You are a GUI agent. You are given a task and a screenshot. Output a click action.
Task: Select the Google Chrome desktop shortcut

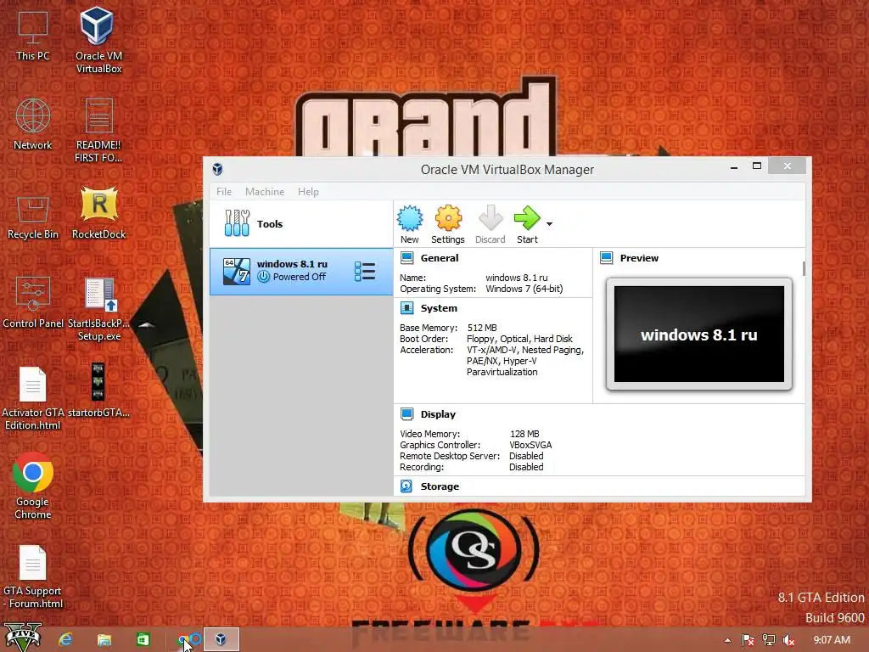(x=33, y=486)
